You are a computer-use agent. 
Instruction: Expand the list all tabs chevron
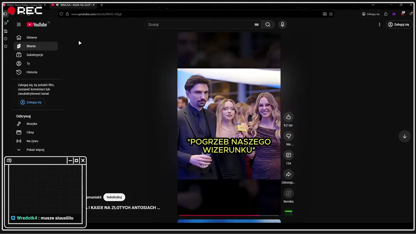(373, 5)
